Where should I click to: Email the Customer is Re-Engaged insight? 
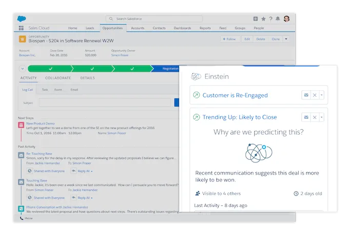click(x=306, y=95)
